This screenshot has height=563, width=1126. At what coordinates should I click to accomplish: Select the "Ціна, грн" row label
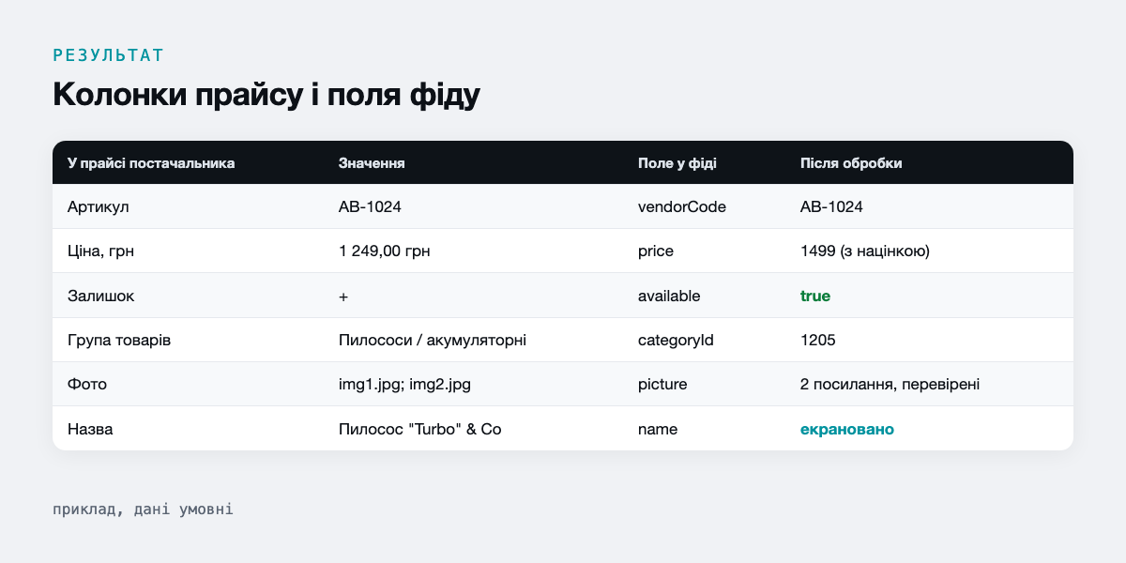click(x=102, y=251)
